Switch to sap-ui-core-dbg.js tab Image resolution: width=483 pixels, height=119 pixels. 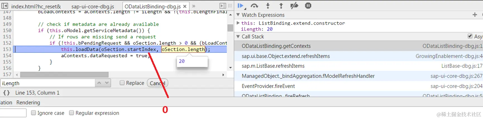coord(93,6)
